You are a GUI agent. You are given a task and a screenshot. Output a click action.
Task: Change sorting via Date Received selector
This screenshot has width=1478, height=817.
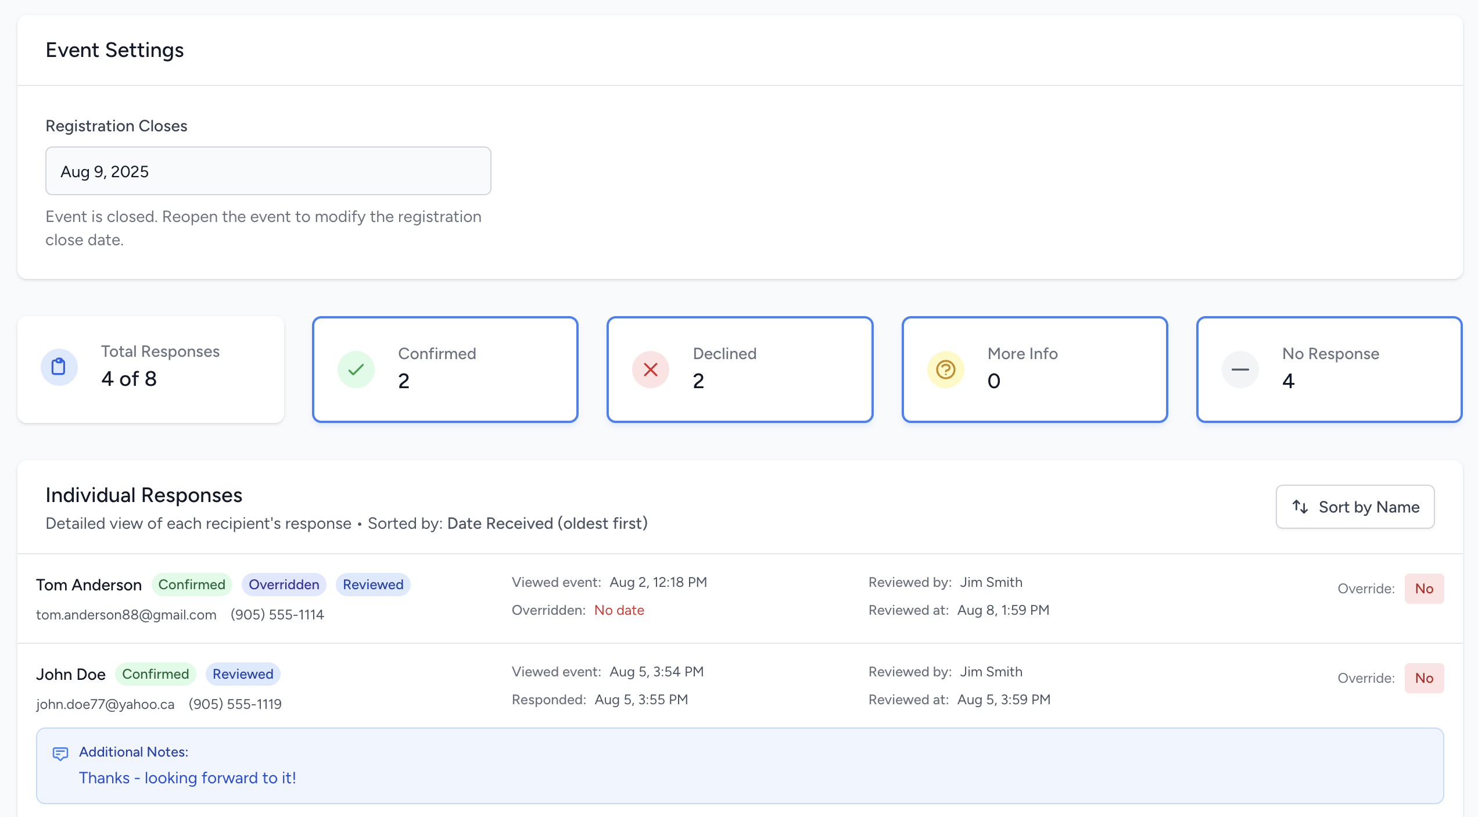click(x=547, y=523)
